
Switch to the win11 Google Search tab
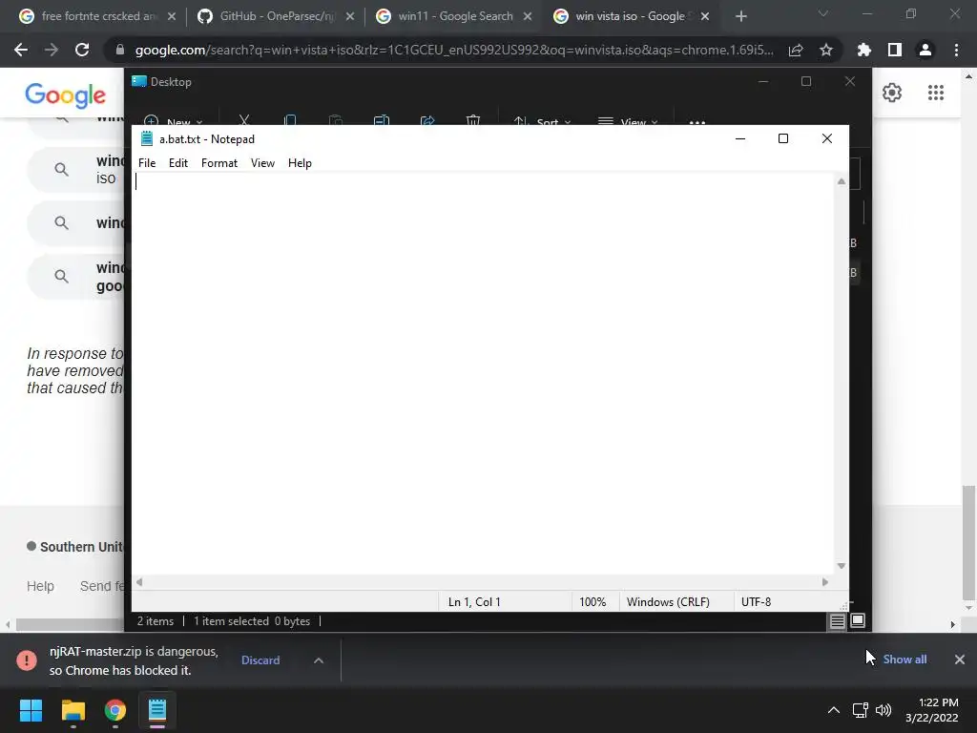coord(455,16)
